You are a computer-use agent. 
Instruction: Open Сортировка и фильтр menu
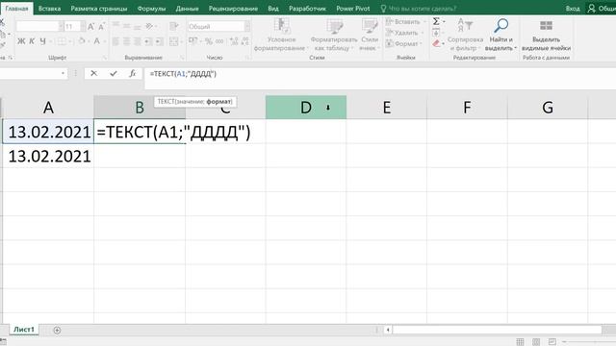(x=465, y=35)
